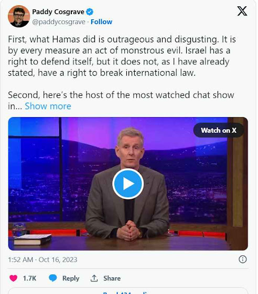Click the 1.7K likes count
Viewport: 258px width, 294px height.
click(x=29, y=278)
